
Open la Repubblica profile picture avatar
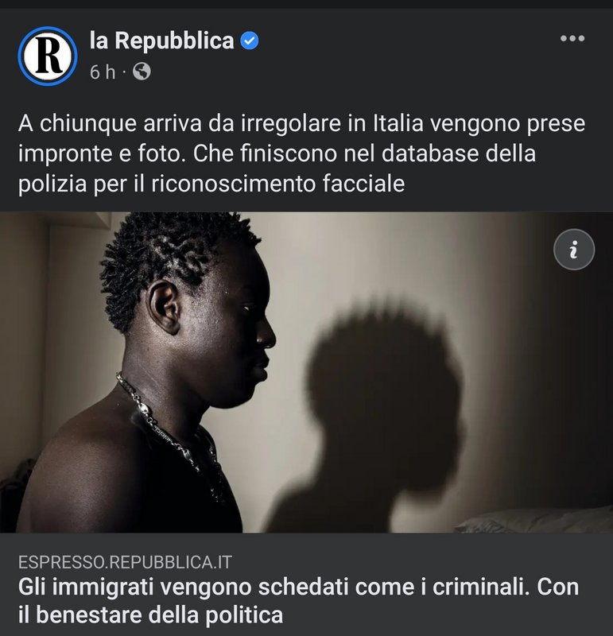[48, 56]
